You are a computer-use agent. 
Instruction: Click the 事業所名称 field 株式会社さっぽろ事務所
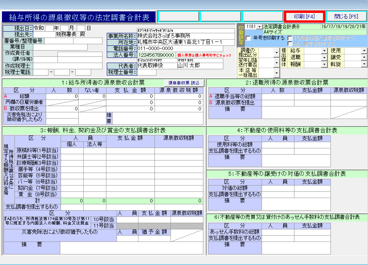pyautogui.click(x=185, y=36)
